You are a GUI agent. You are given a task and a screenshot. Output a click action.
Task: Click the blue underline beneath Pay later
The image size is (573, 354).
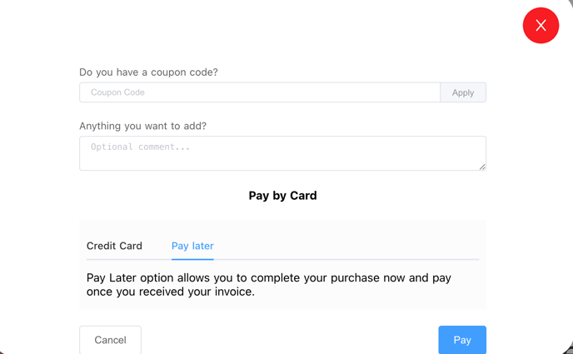click(x=192, y=259)
